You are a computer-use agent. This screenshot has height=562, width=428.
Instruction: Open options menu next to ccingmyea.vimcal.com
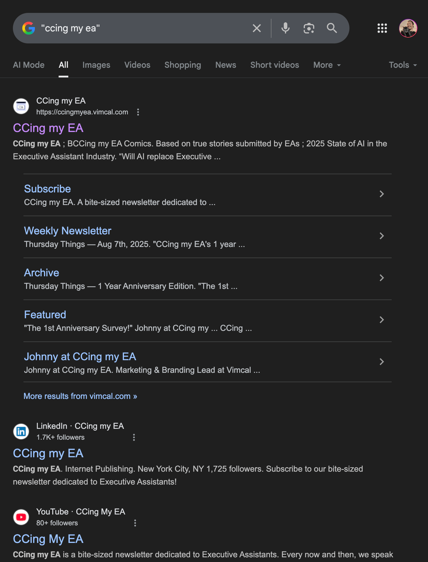(138, 112)
